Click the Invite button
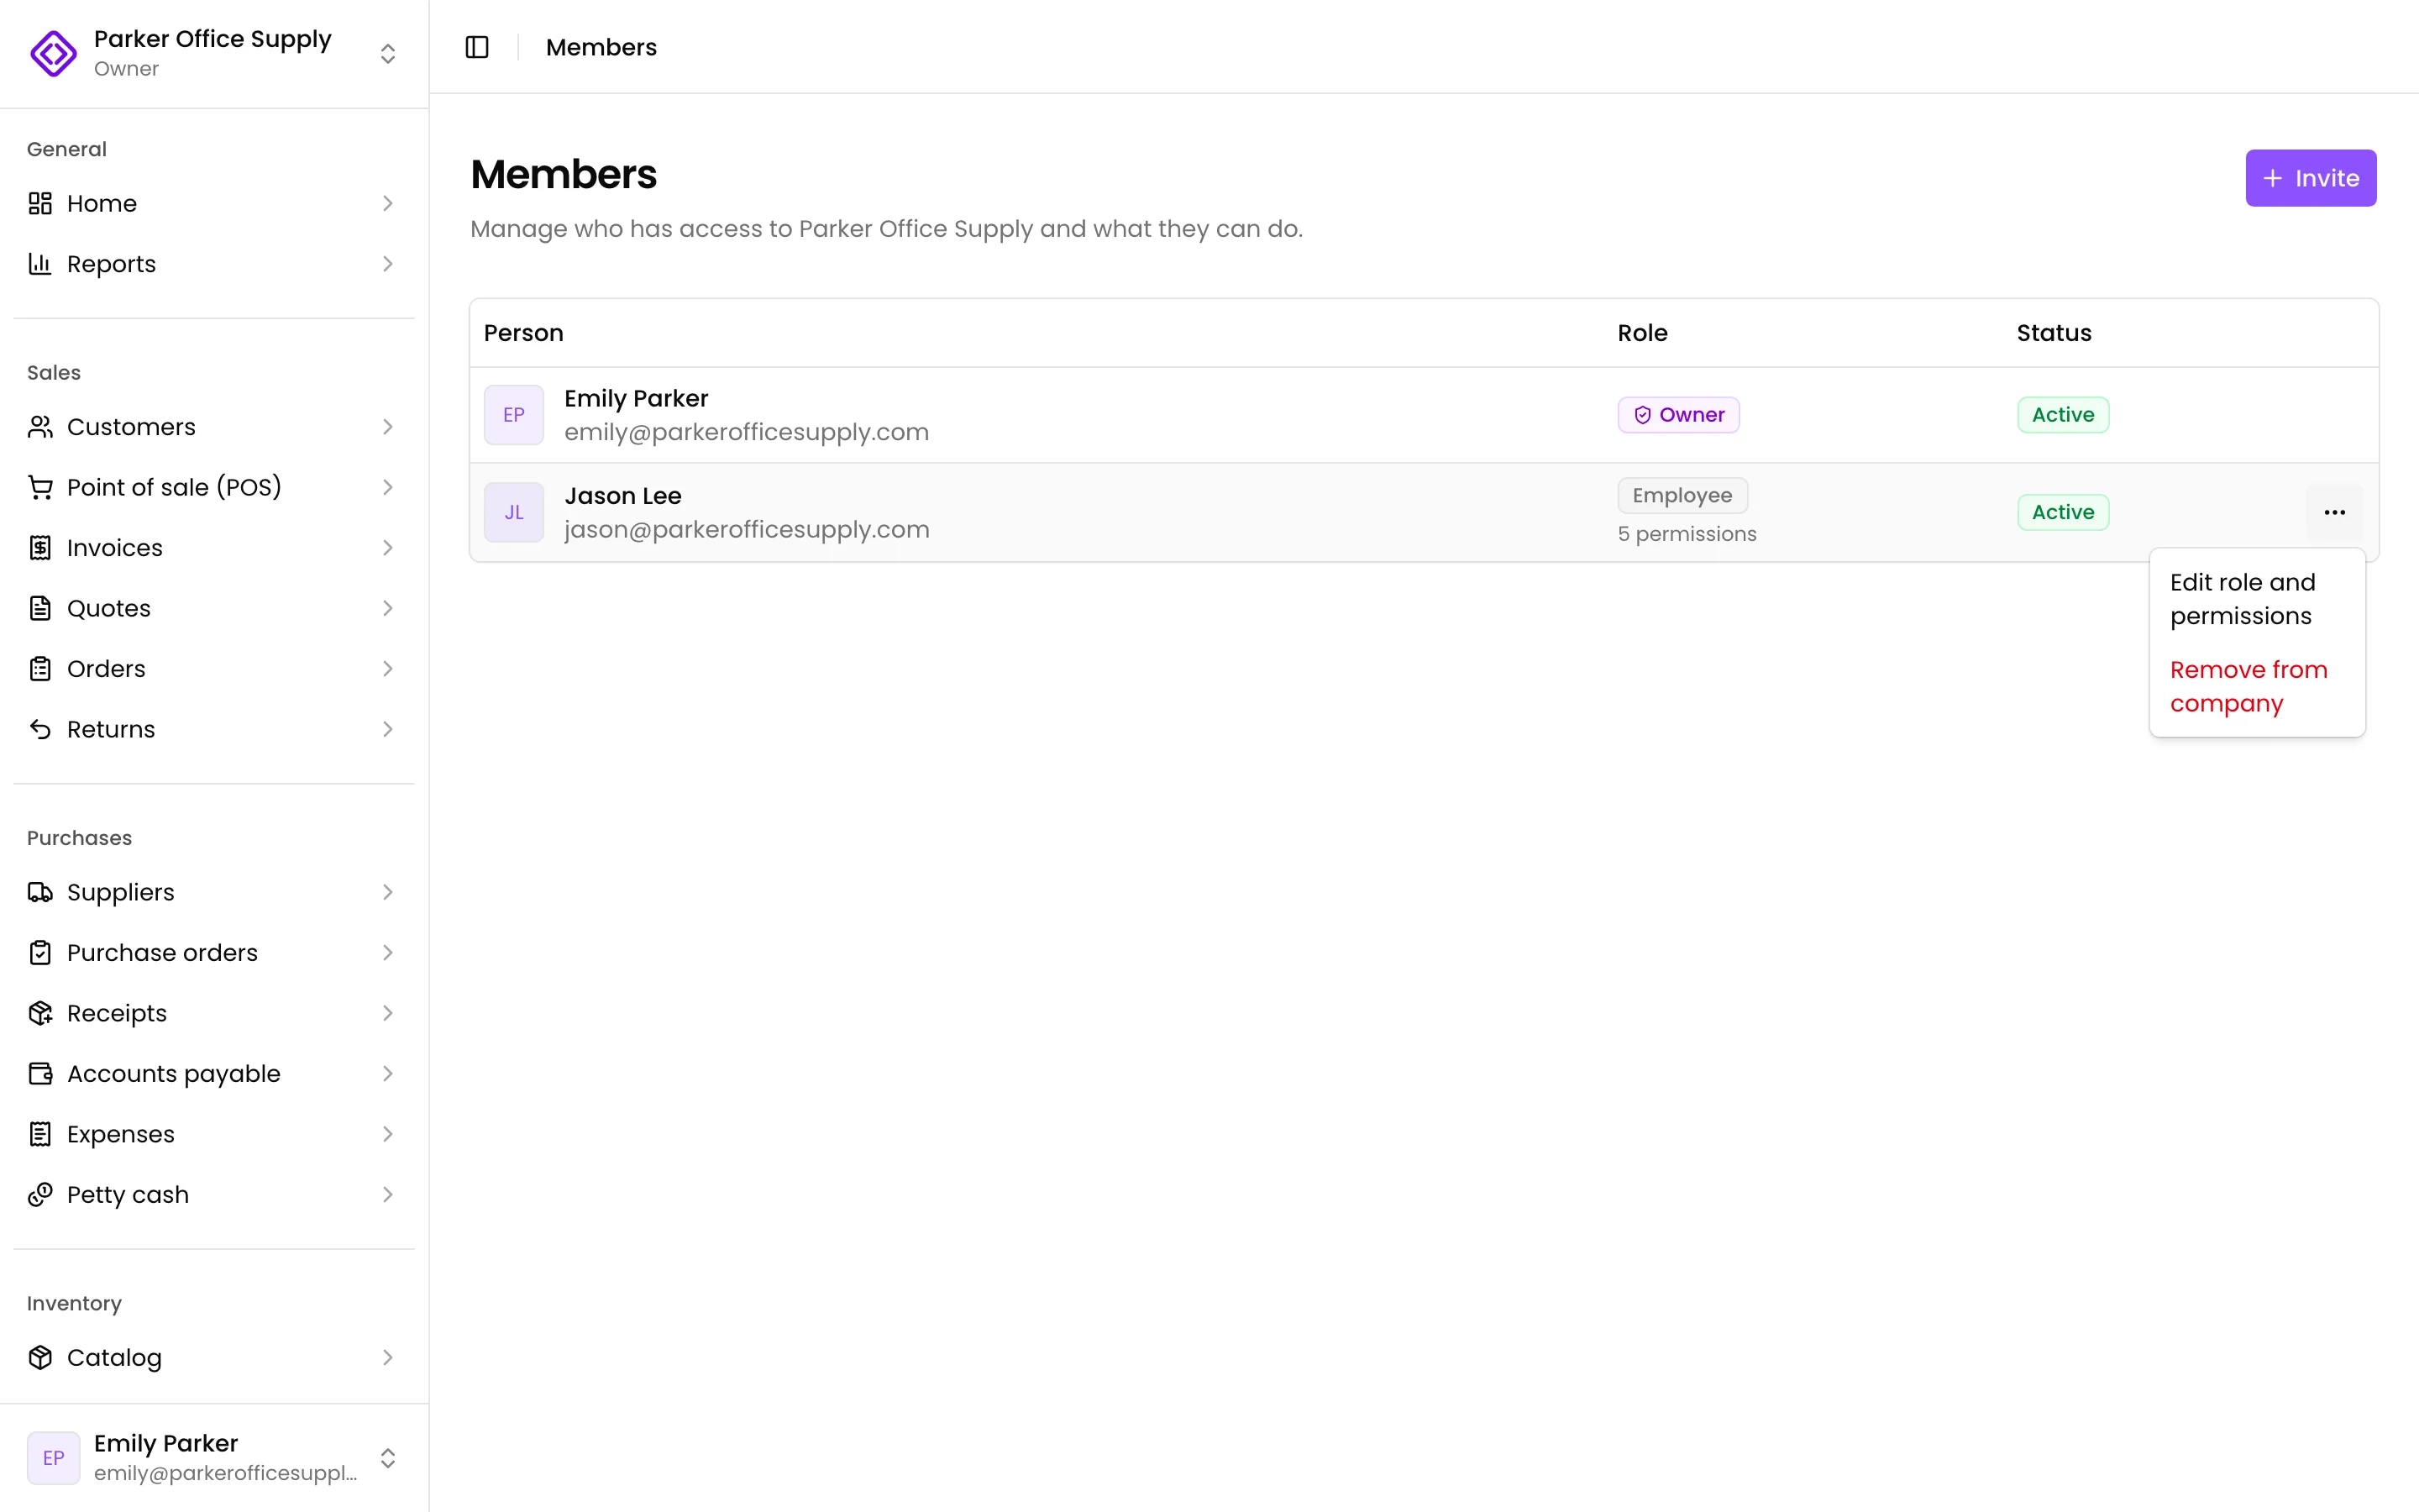2419x1512 pixels. pos(2310,178)
